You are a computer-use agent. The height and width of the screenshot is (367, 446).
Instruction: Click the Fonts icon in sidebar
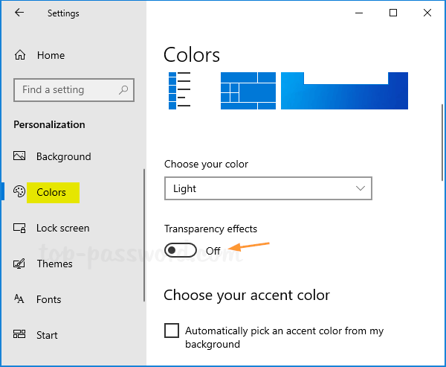(19, 299)
